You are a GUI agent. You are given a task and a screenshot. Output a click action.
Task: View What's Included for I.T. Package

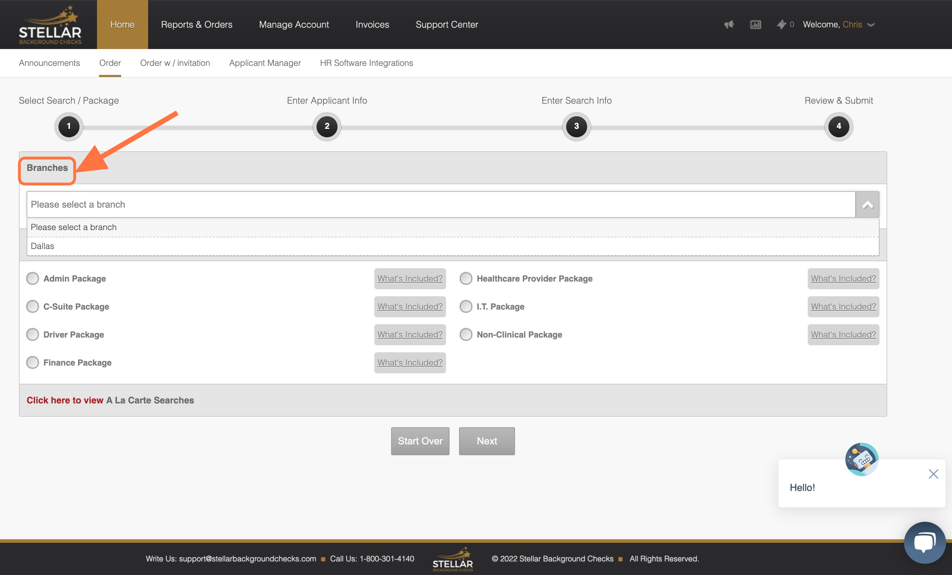843,306
